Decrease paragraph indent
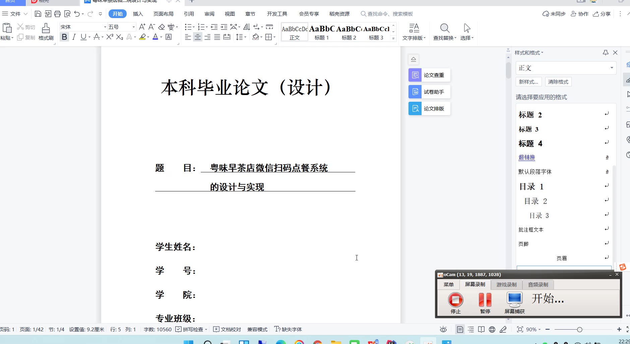The width and height of the screenshot is (630, 344). tap(214, 27)
